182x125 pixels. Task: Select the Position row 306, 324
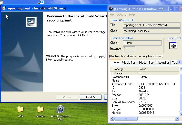point(145,95)
